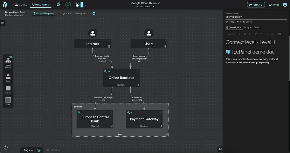Image resolution: width=290 pixels, height=153 pixels.
Task: Toggle Hidden objects visibility
Action: click(54, 150)
